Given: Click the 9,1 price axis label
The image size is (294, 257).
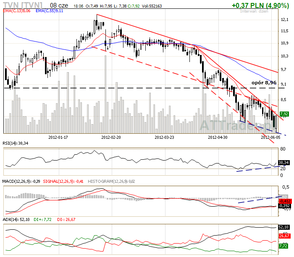Looking at the screenshot, I should 283,84.
